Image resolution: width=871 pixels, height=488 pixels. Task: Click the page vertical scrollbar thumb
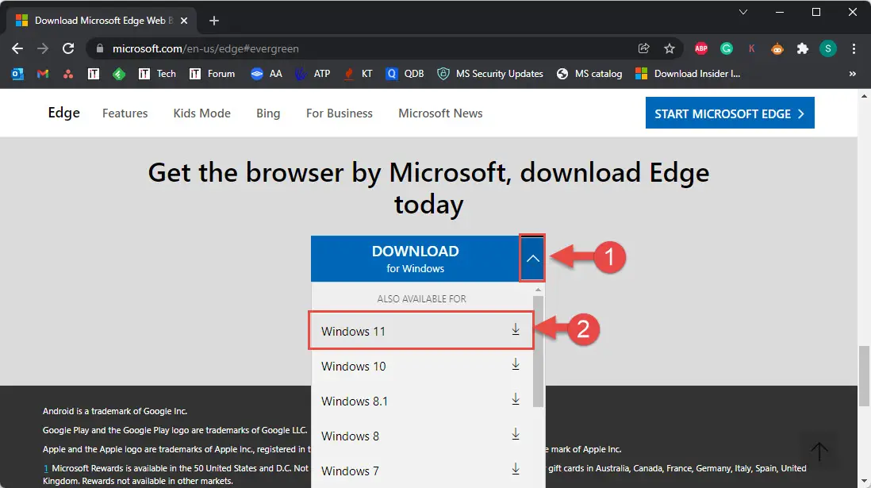pyautogui.click(x=864, y=376)
